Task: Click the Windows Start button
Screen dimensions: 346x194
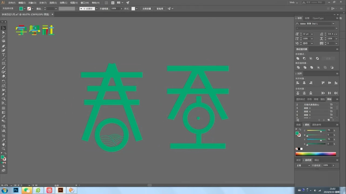Action: (x=4, y=190)
